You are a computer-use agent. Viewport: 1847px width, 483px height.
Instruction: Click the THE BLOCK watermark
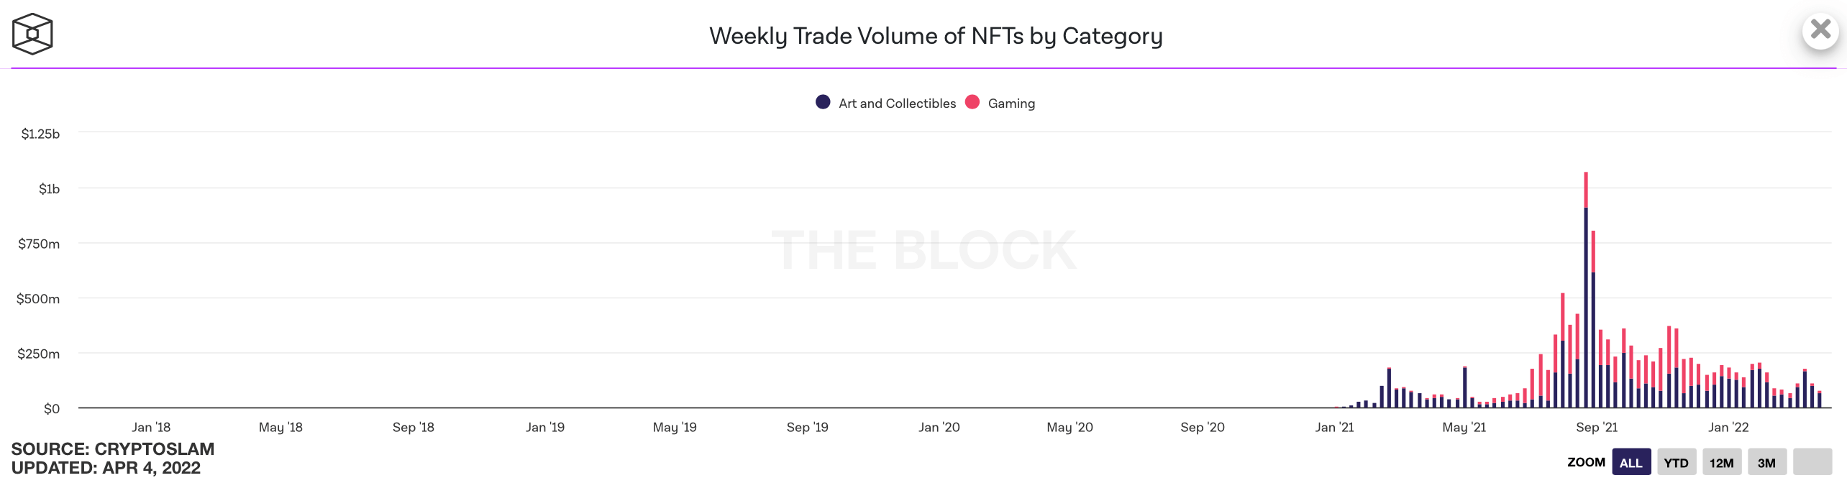tap(923, 250)
